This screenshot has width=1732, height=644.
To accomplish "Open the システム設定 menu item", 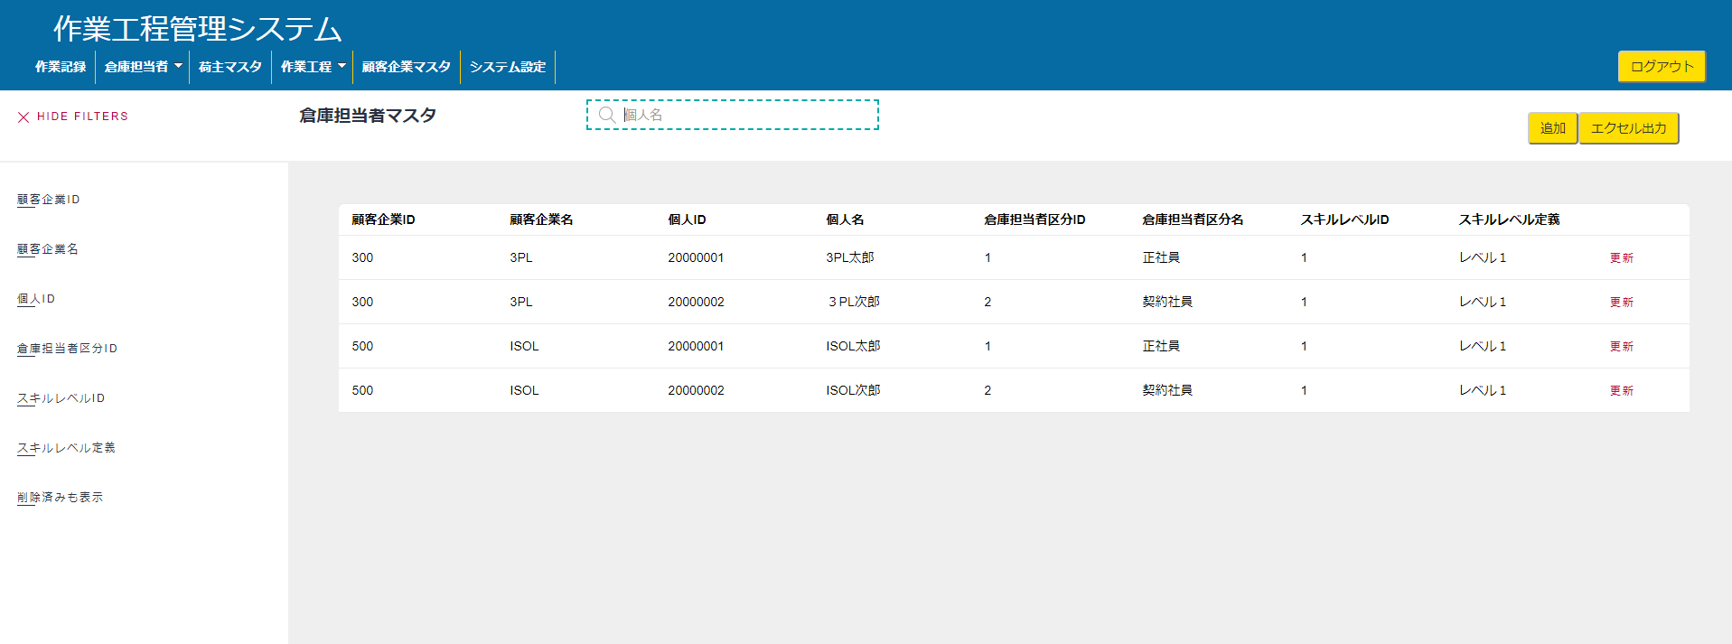I will coord(508,67).
